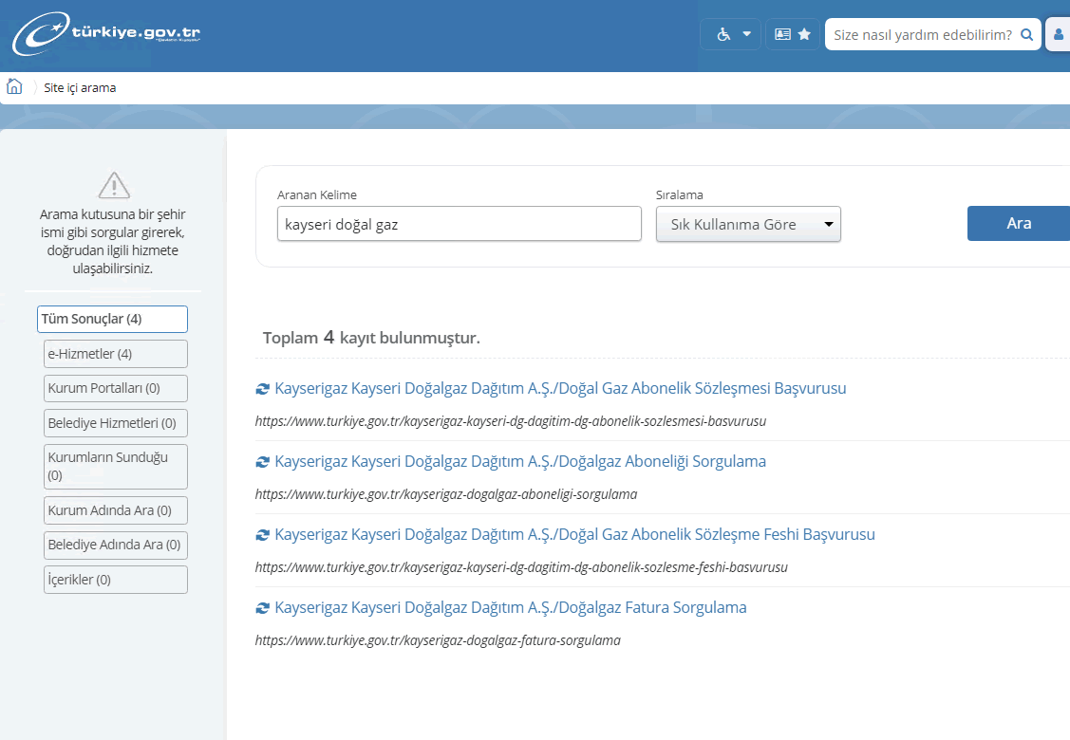Click the user profile icon
Screen dimensions: 1070x740
1058,35
